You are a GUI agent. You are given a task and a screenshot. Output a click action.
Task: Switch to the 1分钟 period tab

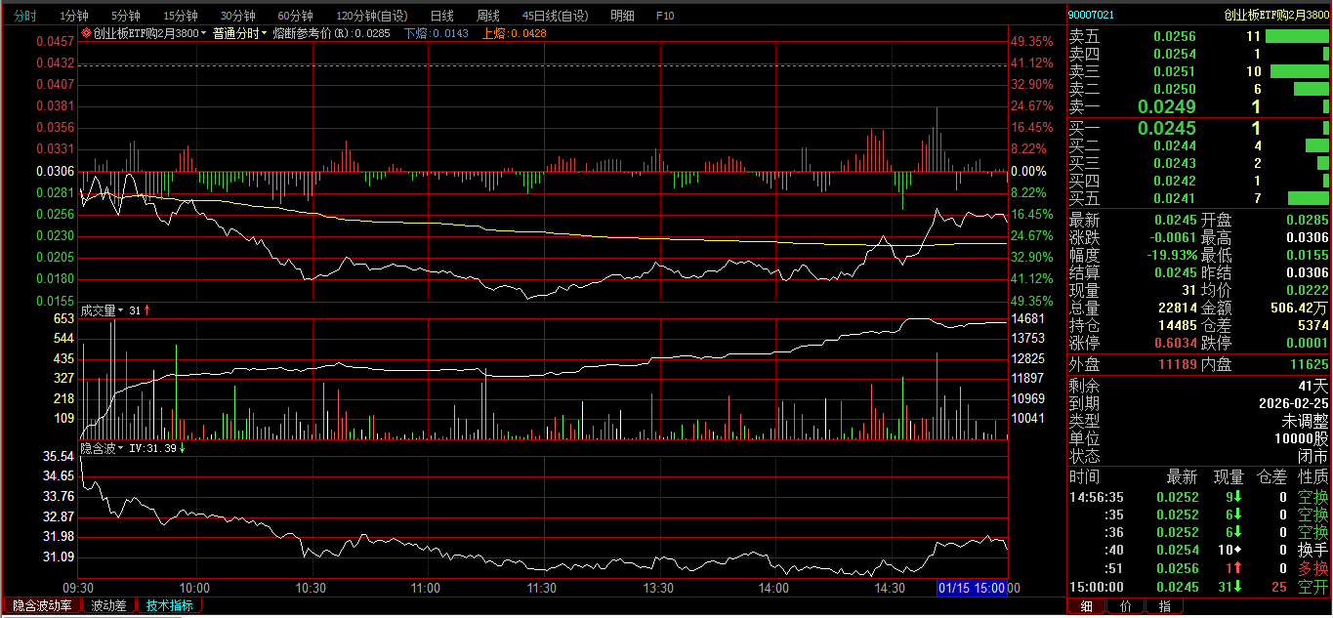click(x=74, y=16)
